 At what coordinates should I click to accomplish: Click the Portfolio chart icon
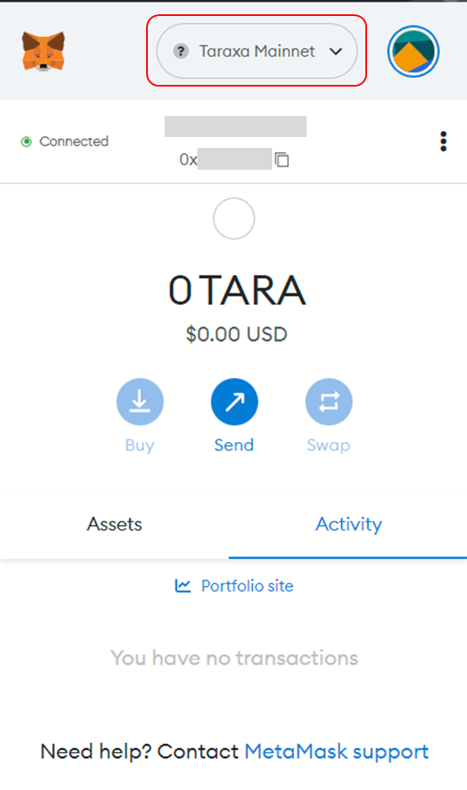coord(182,586)
